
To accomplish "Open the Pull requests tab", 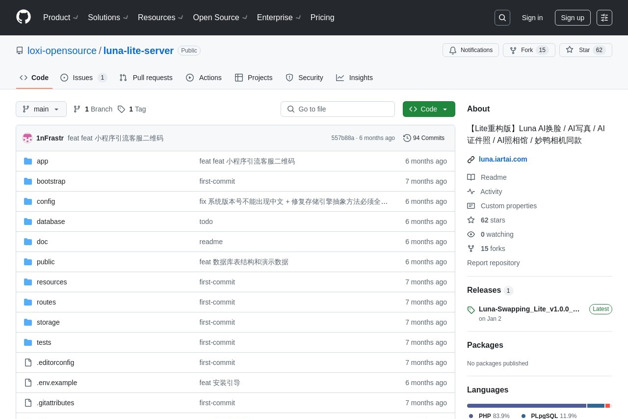I will coord(146,78).
